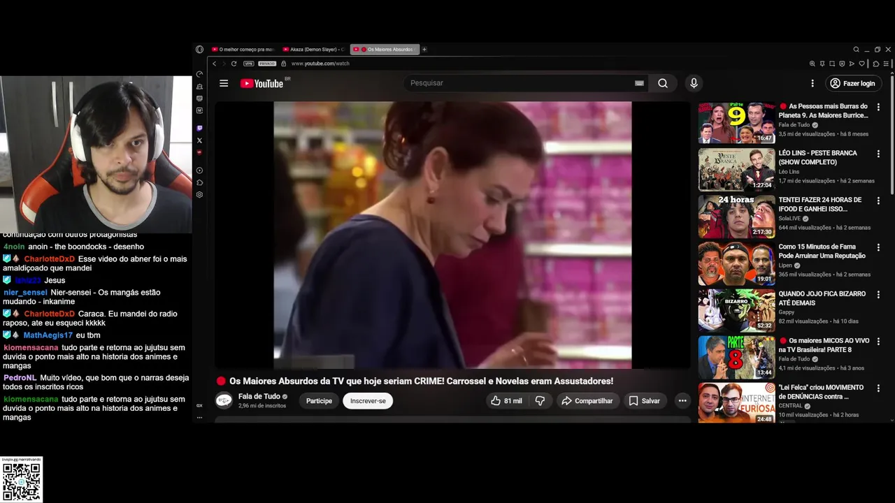Open the on-screen keyboard icon in search
The width and height of the screenshot is (895, 503).
[x=639, y=83]
